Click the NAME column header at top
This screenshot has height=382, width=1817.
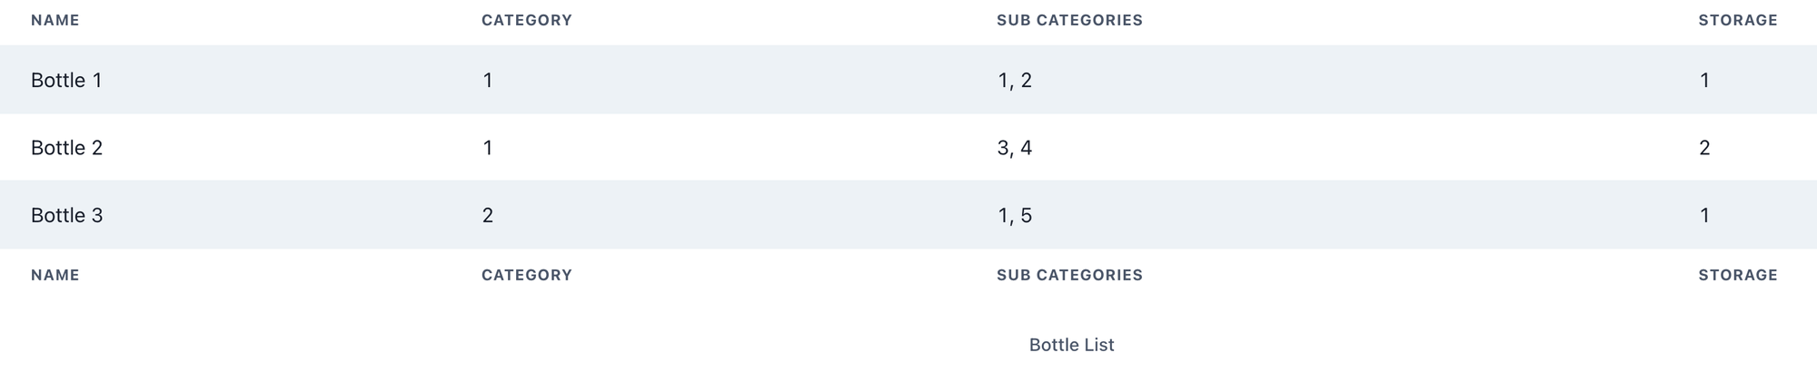55,20
